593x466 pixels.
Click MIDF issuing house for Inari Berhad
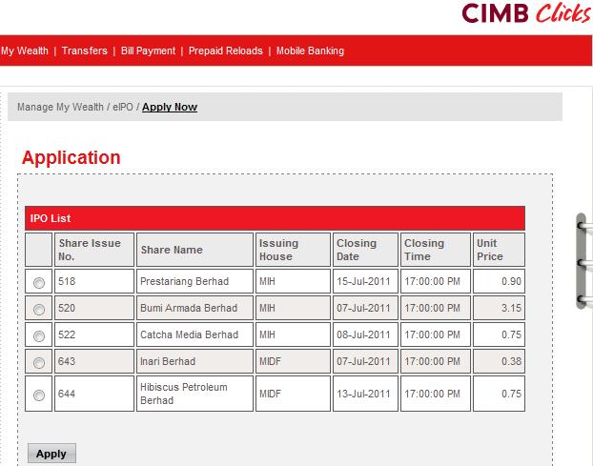[271, 361]
